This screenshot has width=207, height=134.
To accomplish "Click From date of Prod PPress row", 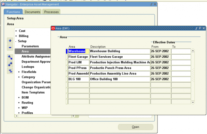I will point(161,68).
